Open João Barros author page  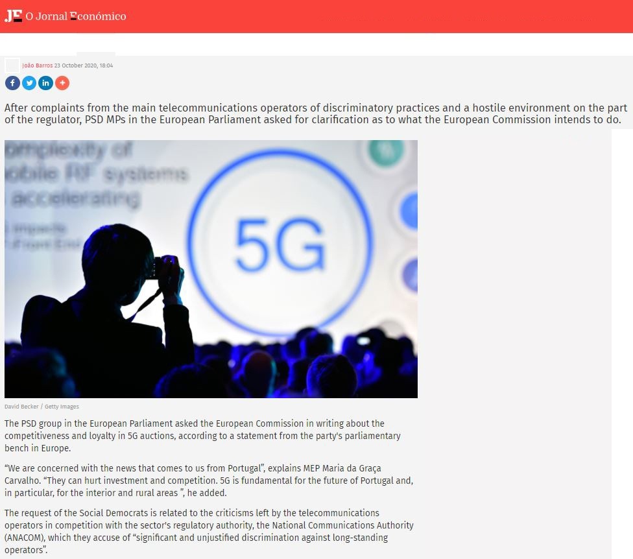pos(37,65)
